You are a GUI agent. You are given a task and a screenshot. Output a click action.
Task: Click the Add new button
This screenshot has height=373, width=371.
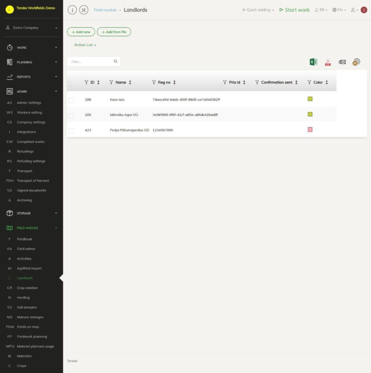[81, 32]
